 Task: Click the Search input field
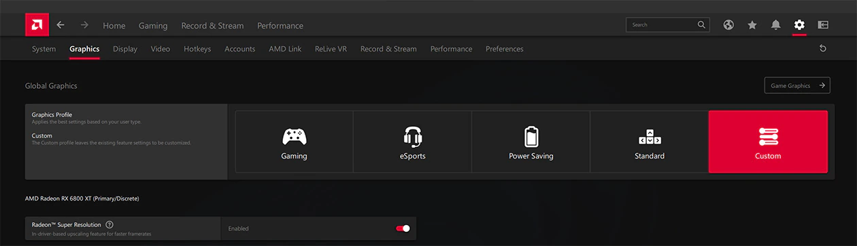(667, 25)
